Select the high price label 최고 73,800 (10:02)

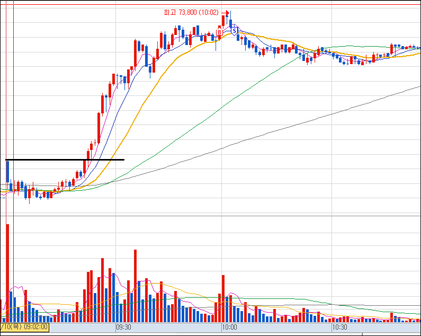click(191, 12)
